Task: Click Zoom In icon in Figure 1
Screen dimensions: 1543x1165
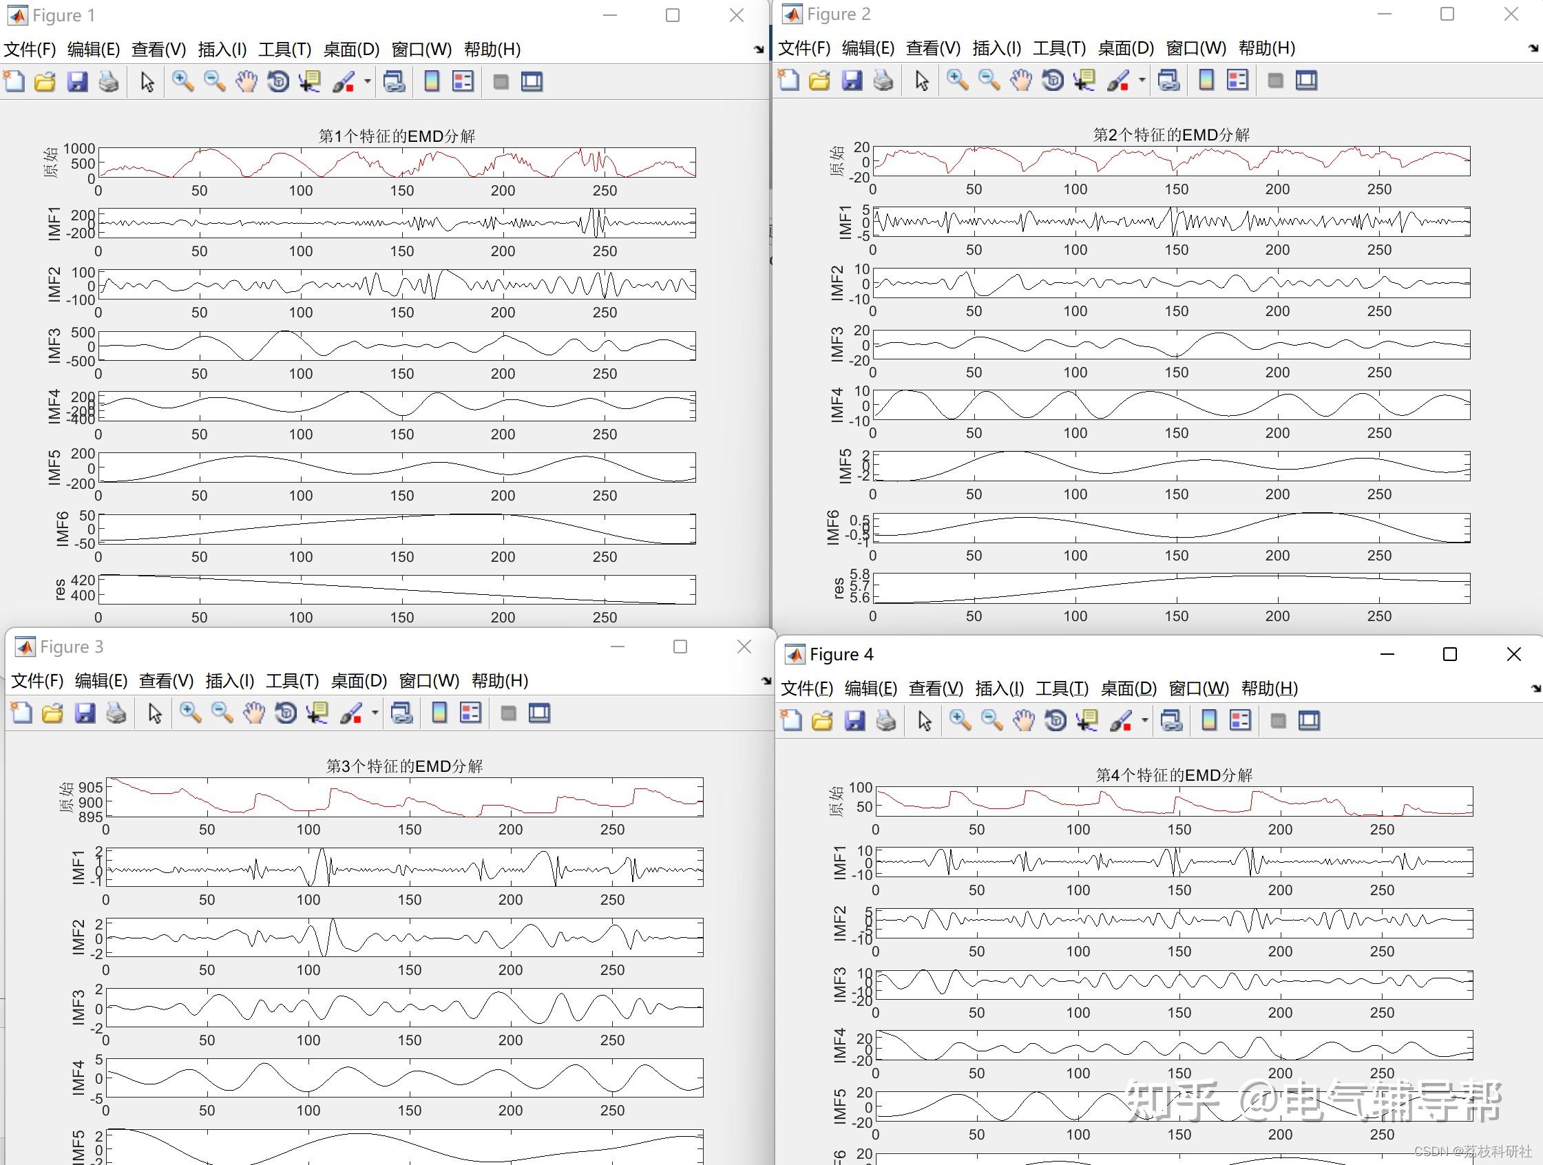Action: [x=182, y=82]
